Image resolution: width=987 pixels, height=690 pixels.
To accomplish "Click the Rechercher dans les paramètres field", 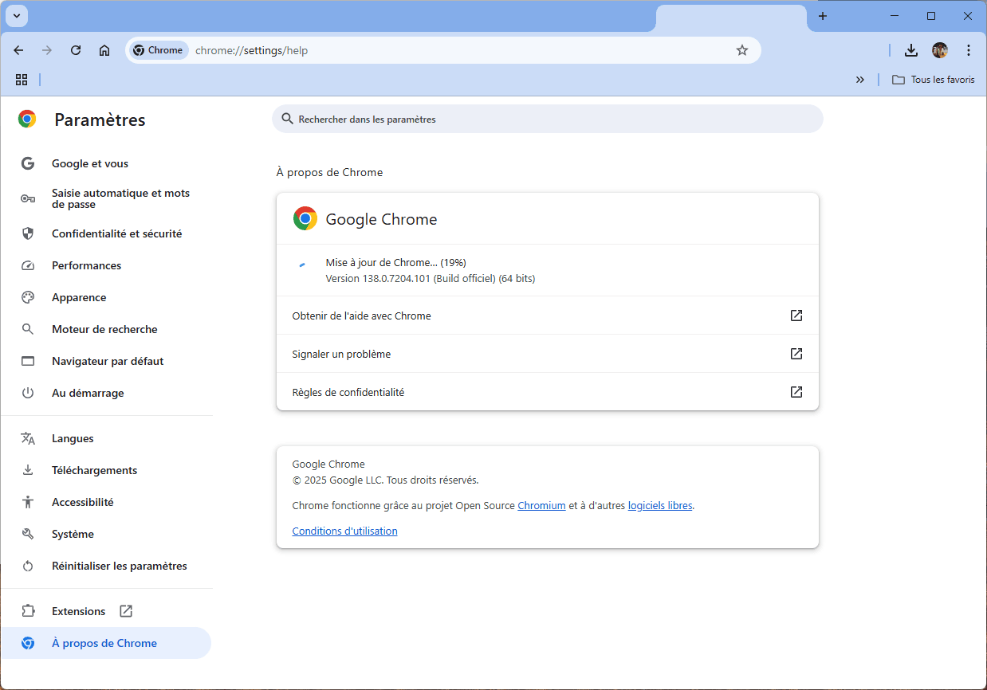I will [548, 119].
